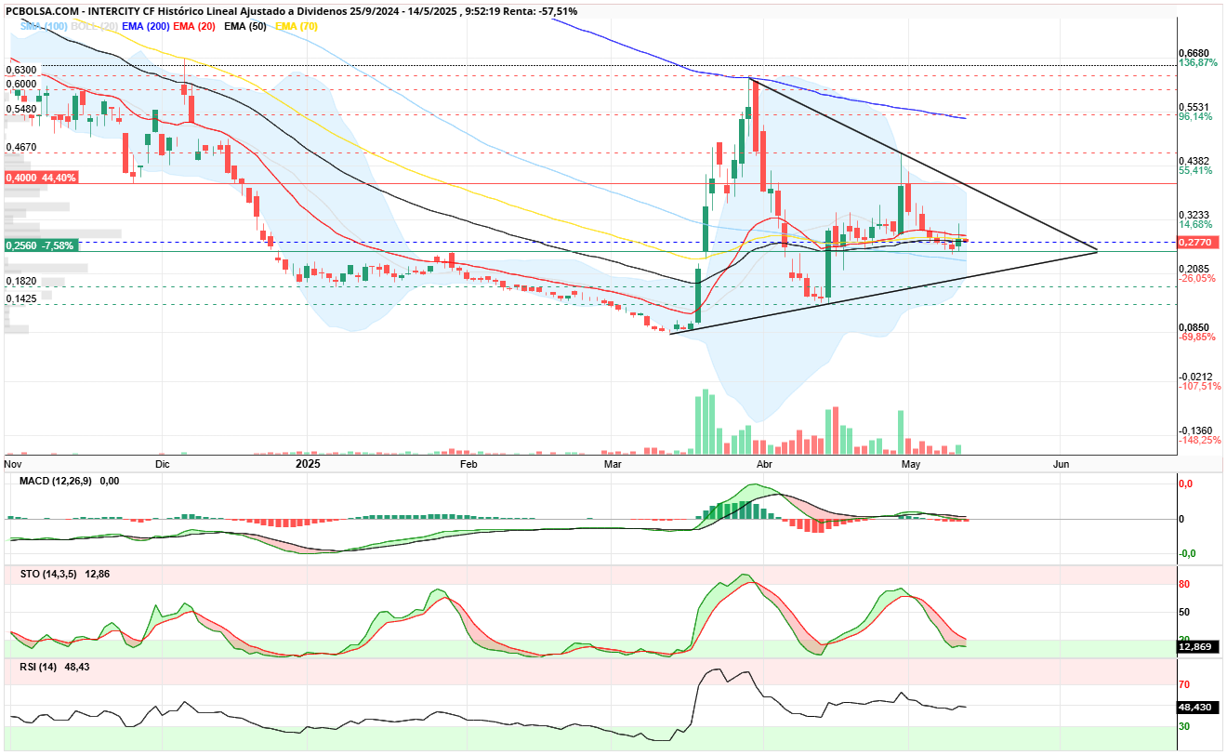The image size is (1227, 755).
Task: Click the 70 level on the RSI scale
Action: 1185,685
